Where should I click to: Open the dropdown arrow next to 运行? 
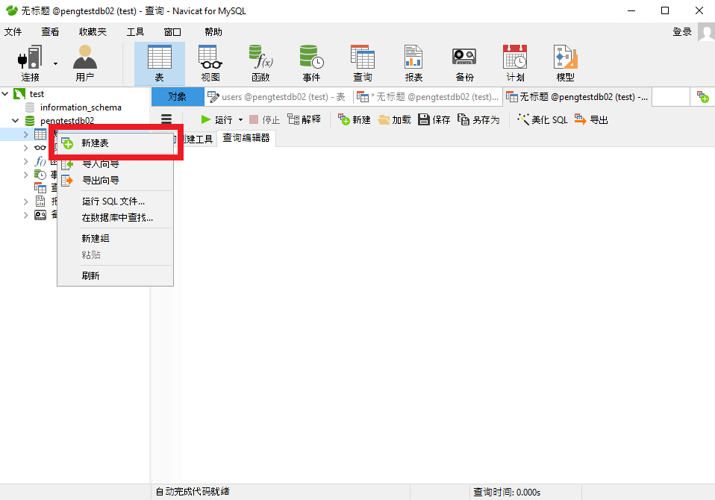(241, 120)
